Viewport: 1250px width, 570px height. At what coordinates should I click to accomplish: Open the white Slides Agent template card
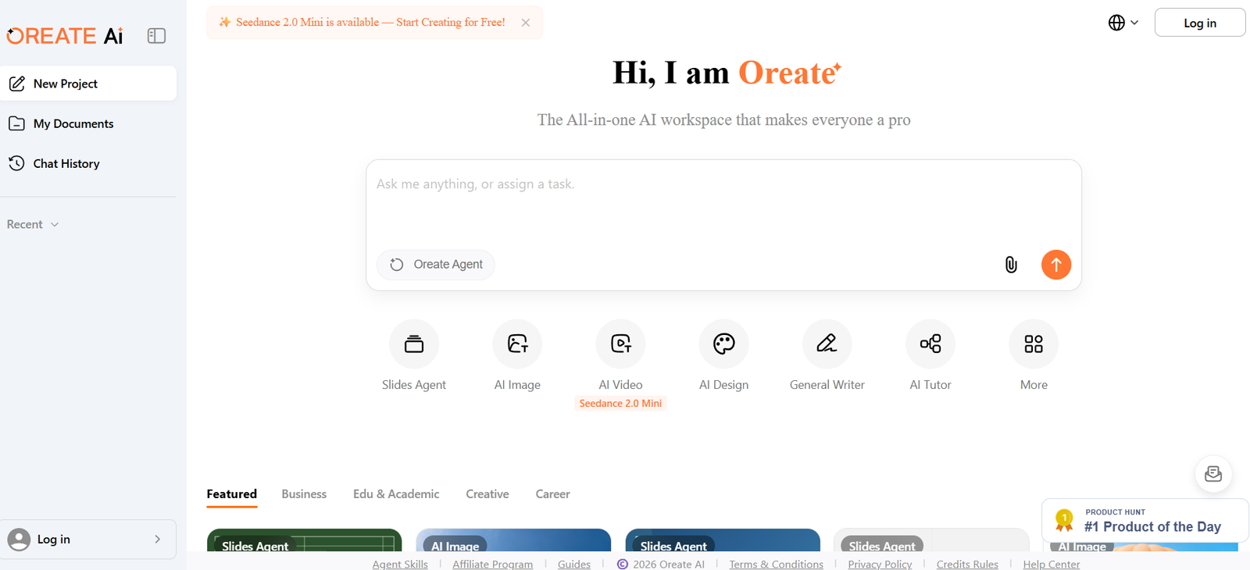931,540
